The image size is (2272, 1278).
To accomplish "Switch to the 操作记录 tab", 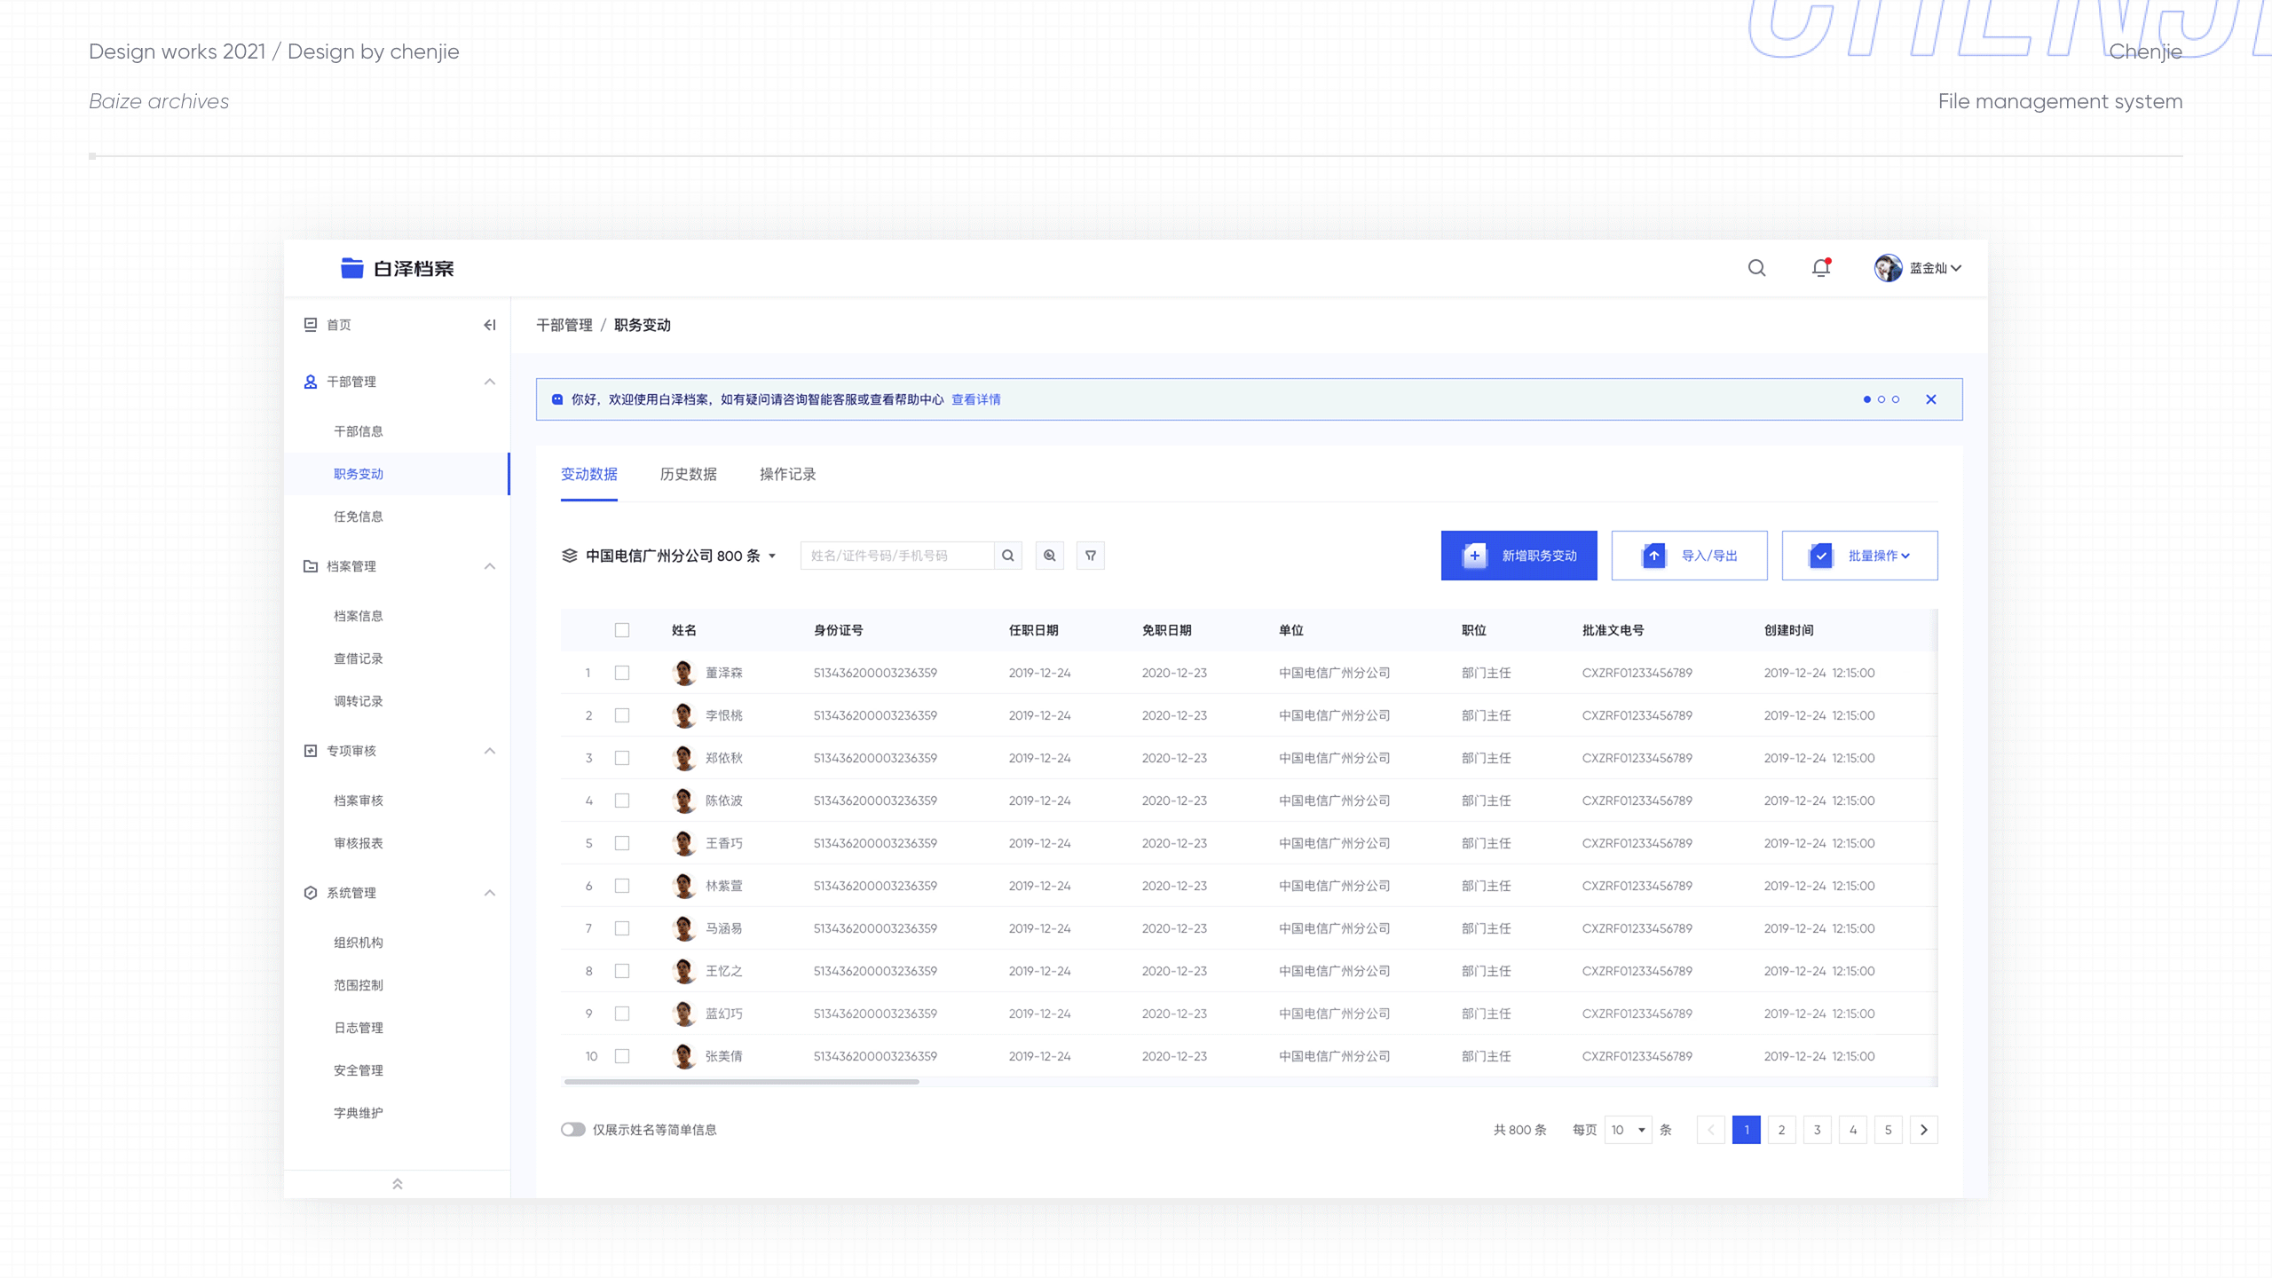I will click(x=788, y=474).
